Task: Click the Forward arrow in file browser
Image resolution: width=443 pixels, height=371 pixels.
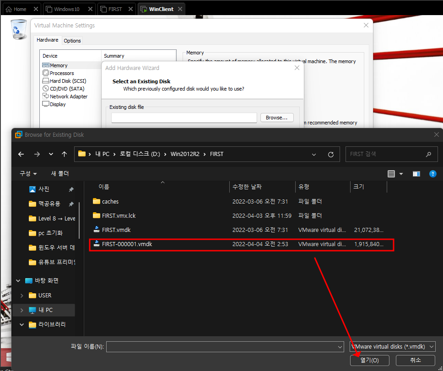Action: click(x=37, y=154)
